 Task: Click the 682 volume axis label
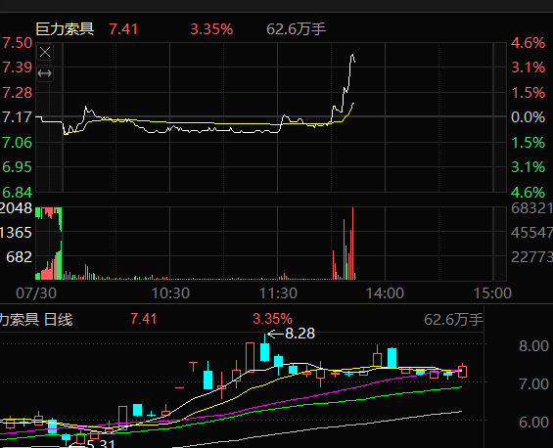tap(19, 257)
